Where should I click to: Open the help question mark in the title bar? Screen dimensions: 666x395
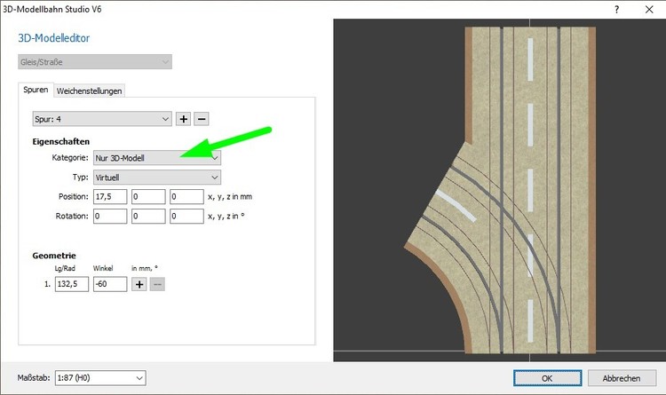(617, 10)
